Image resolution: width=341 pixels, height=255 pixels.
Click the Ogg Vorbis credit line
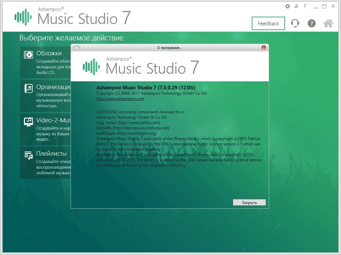(128, 123)
